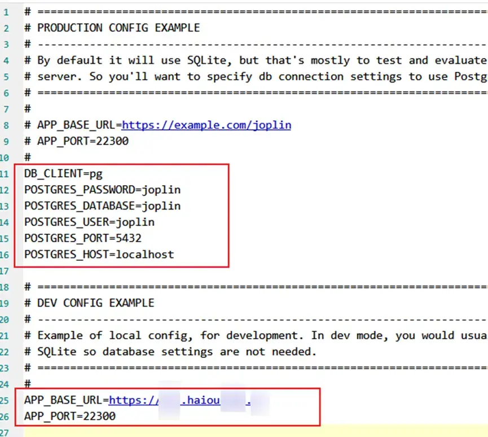This screenshot has width=488, height=437.
Task: Click the DEV CONFIG EXAMPLE comment heading
Action: (x=95, y=303)
